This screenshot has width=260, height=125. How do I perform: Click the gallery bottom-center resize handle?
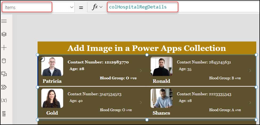tap(147, 120)
